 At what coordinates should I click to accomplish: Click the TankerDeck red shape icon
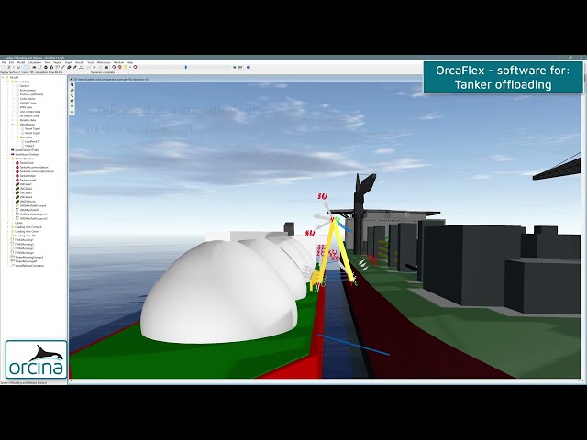click(17, 163)
